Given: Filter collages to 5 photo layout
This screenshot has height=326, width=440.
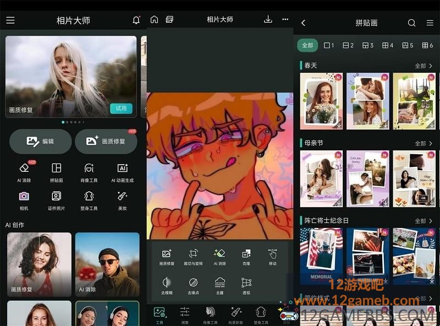Looking at the screenshot, I should click(408, 45).
